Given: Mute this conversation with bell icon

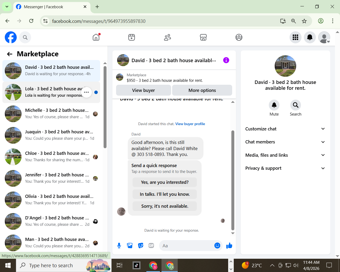Looking at the screenshot, I should 274,105.
